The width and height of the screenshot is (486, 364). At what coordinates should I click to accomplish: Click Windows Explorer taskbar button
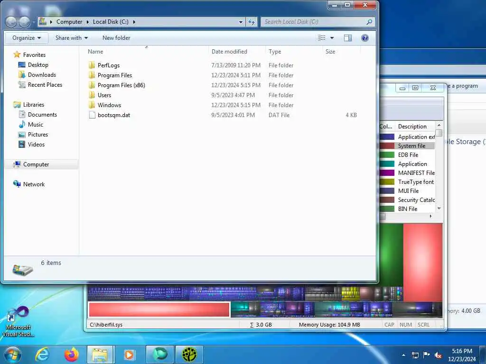[99, 355]
